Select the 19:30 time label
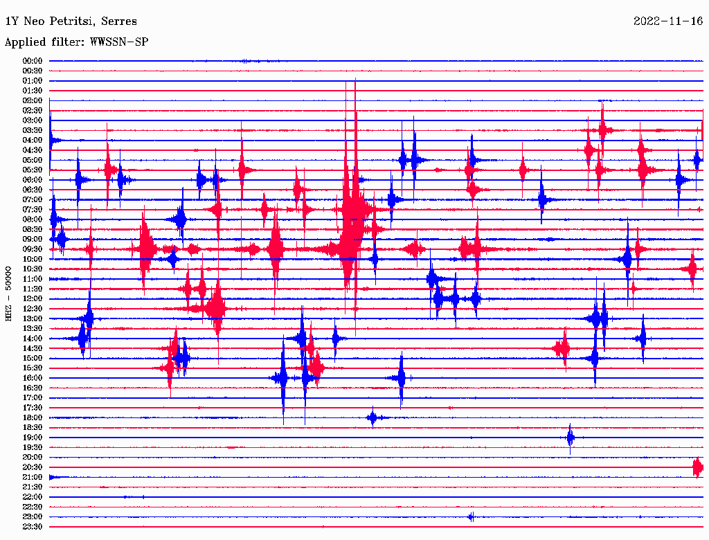 (32, 447)
